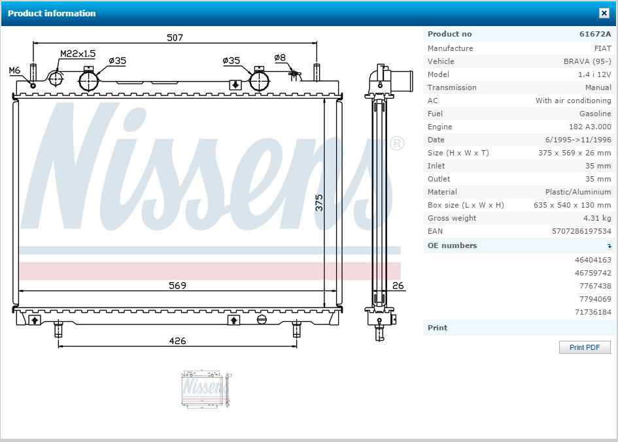The image size is (618, 442).
Task: Click the 569 width dimension in the drawing
Action: click(x=177, y=285)
